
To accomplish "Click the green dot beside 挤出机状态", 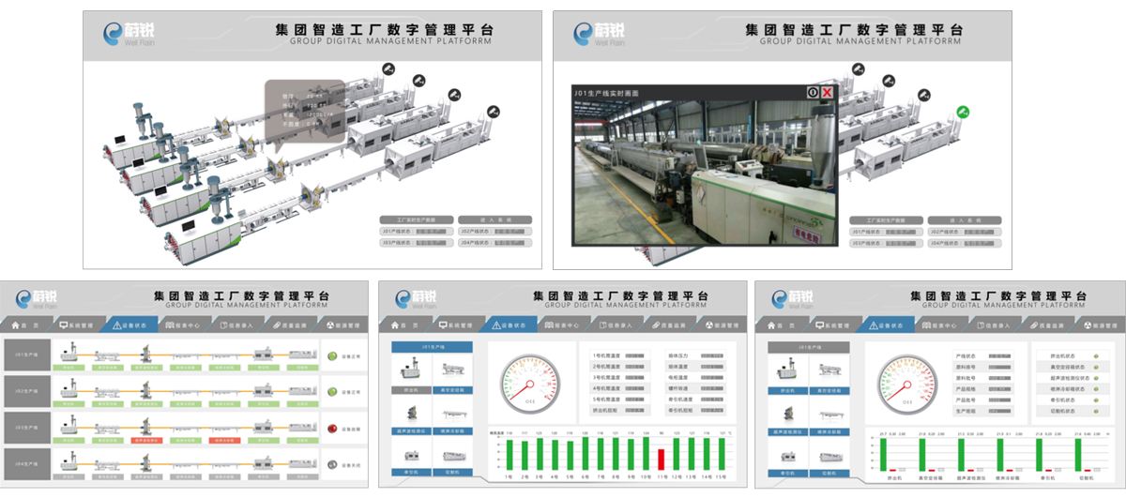I will click(x=1097, y=356).
